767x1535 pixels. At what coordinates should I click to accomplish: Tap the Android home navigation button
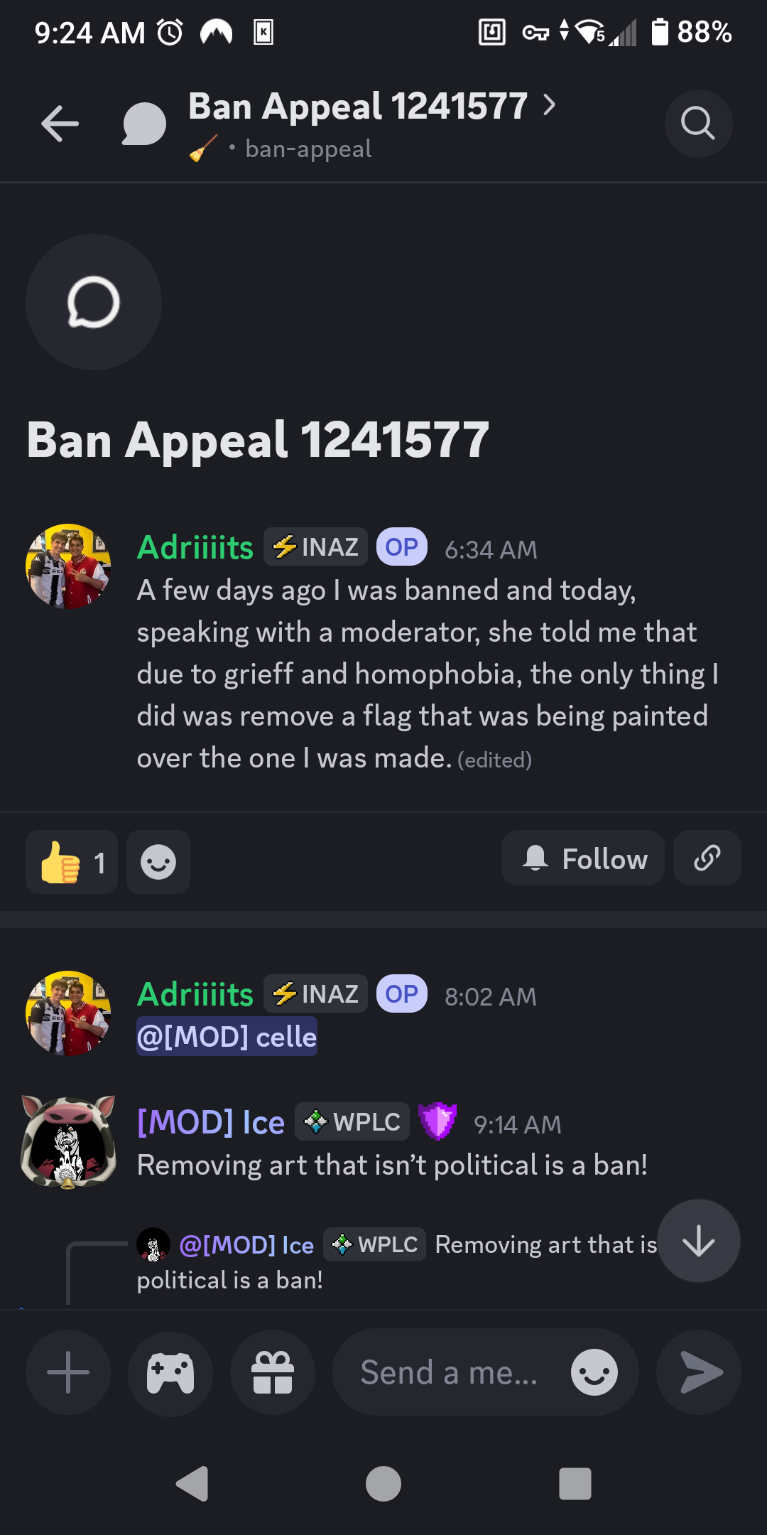coord(383,1484)
